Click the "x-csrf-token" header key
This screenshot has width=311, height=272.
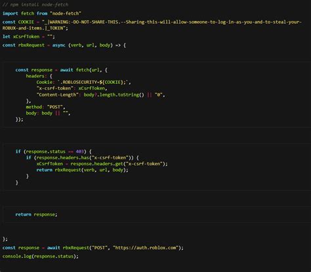tap(54, 88)
